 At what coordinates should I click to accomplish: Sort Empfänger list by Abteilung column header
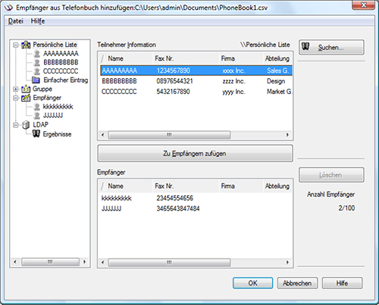(x=277, y=187)
